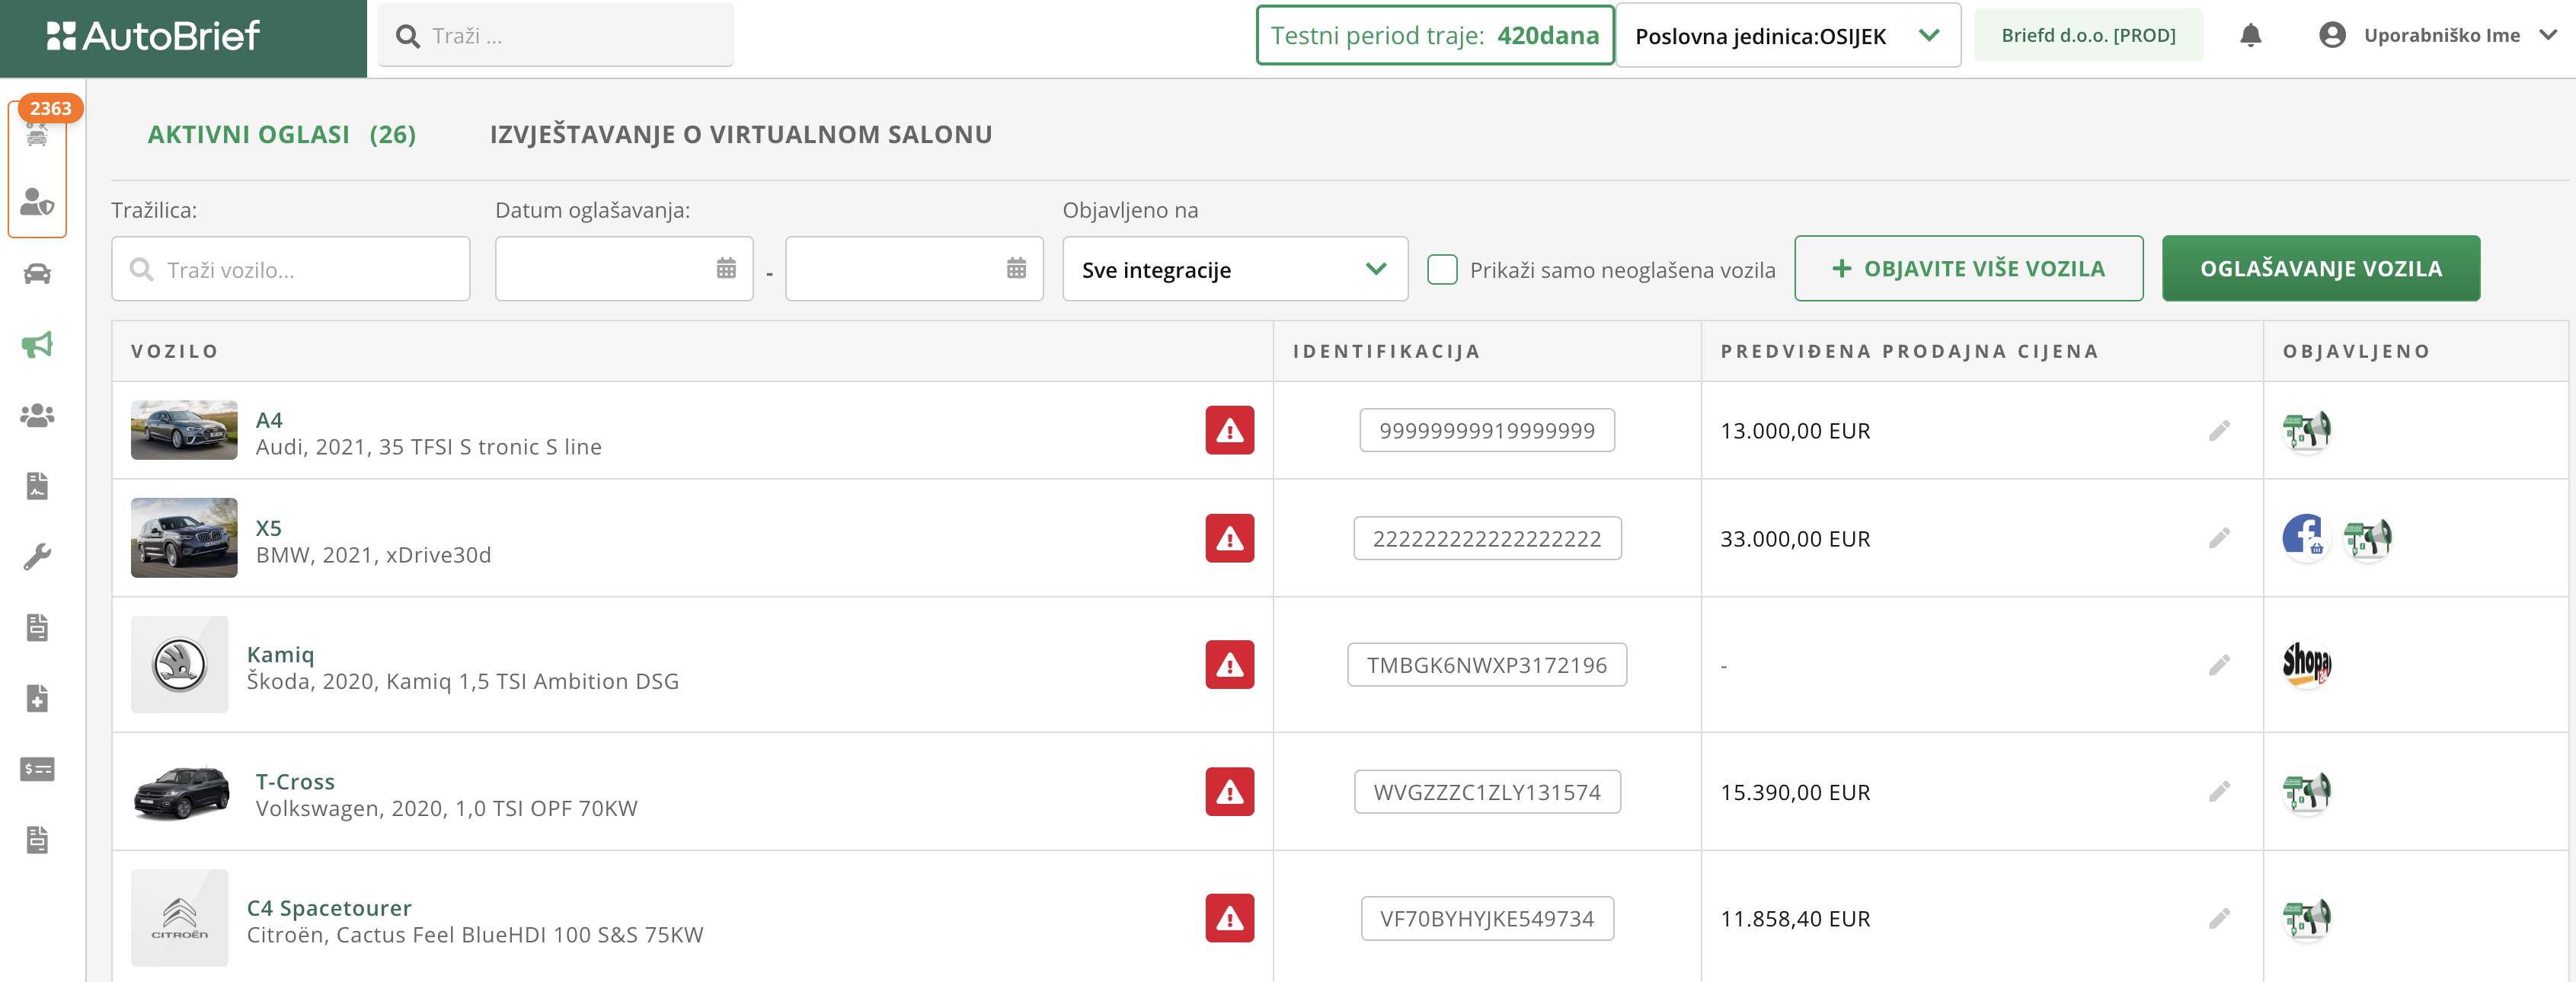Open the Sve integracije dropdown
2576x982 pixels.
1234,269
